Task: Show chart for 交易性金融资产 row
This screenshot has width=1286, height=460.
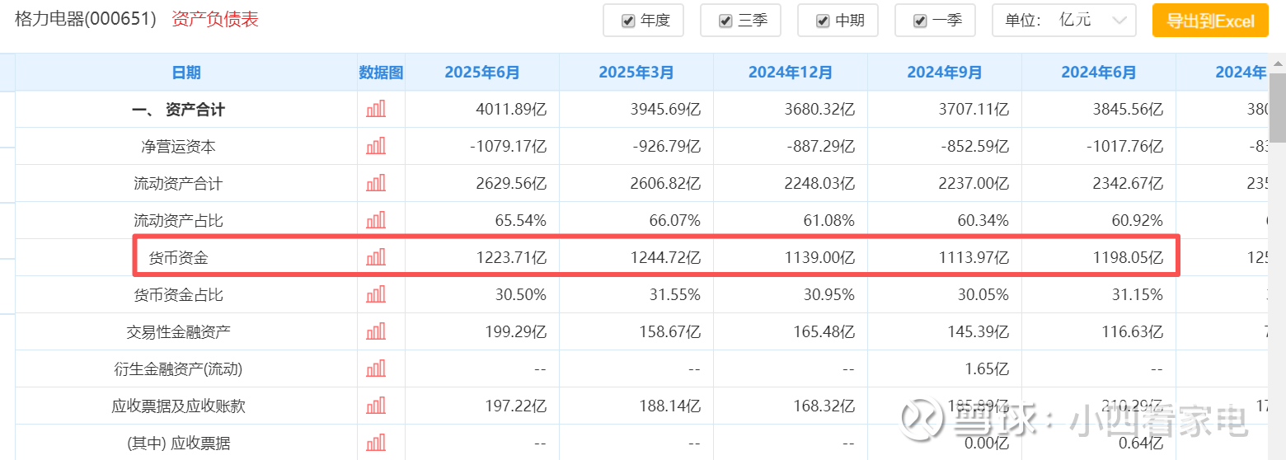Action: pos(376,331)
